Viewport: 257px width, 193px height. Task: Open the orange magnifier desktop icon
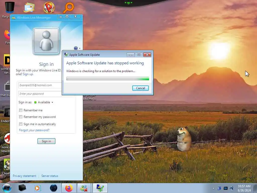pos(69,7)
